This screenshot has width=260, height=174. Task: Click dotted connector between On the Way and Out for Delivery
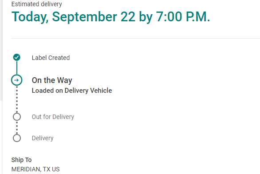[17, 99]
